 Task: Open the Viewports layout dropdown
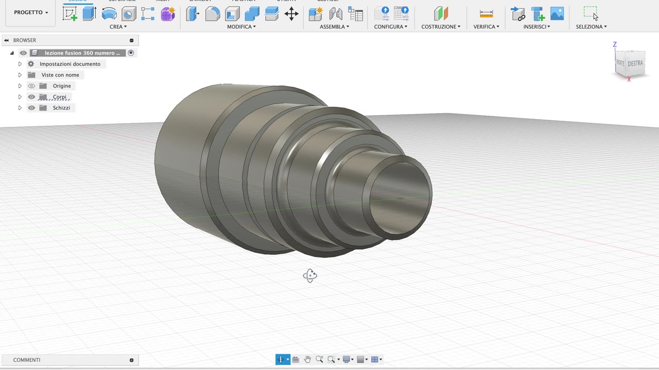(377, 360)
